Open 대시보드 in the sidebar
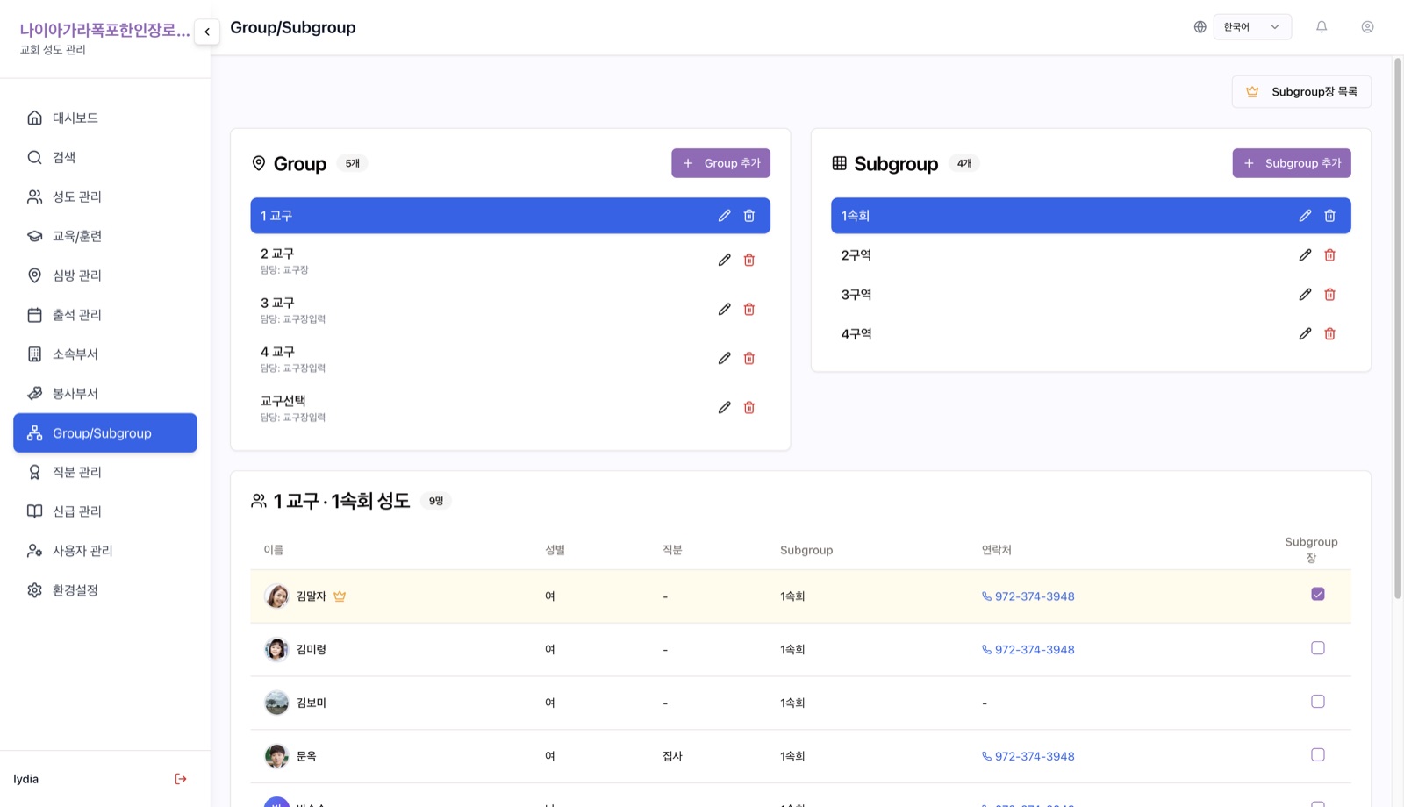Viewport: 1404px width, 807px height. [x=105, y=118]
